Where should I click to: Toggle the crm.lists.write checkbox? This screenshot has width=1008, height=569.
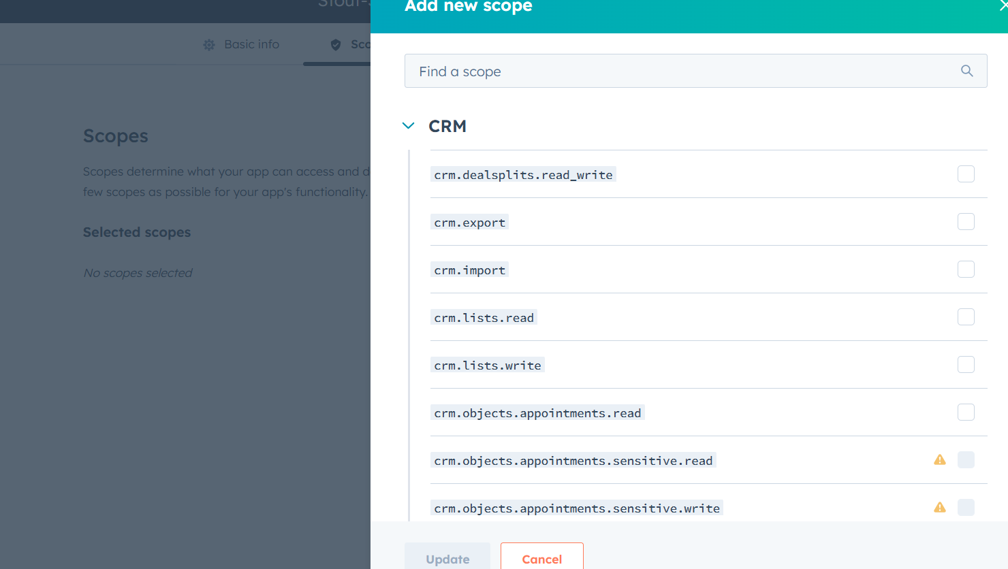[x=966, y=365]
